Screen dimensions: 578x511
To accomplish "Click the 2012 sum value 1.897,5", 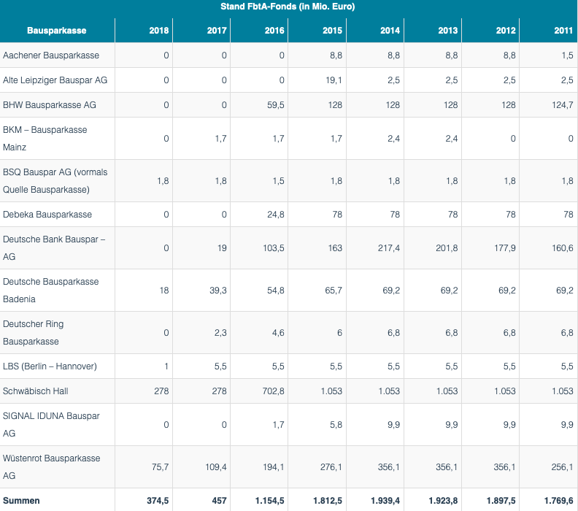I will click(x=501, y=501).
